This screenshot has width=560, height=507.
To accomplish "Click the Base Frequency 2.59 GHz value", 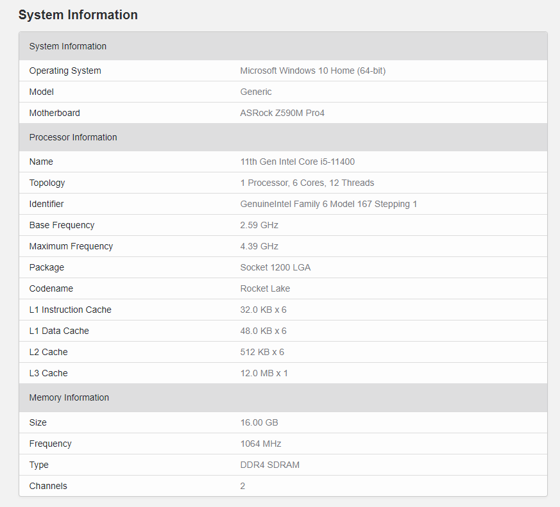I will point(259,225).
